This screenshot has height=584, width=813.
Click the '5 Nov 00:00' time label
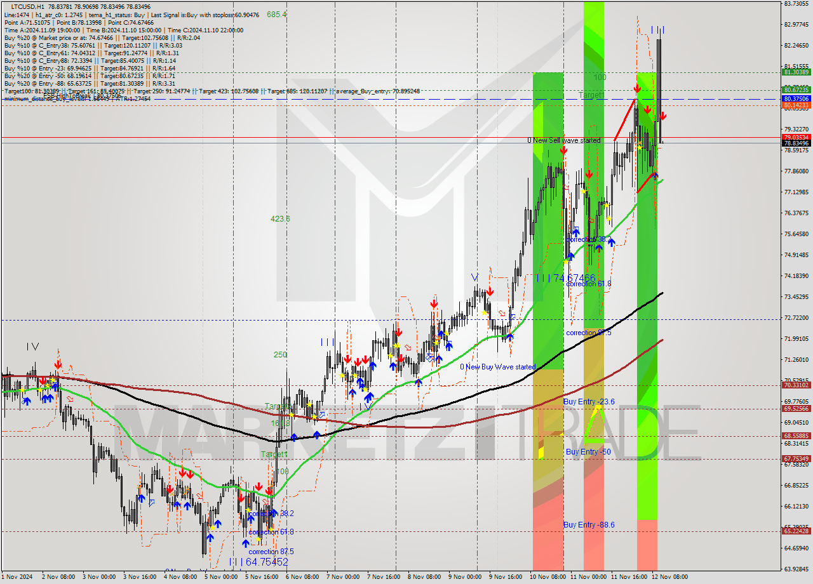click(221, 577)
